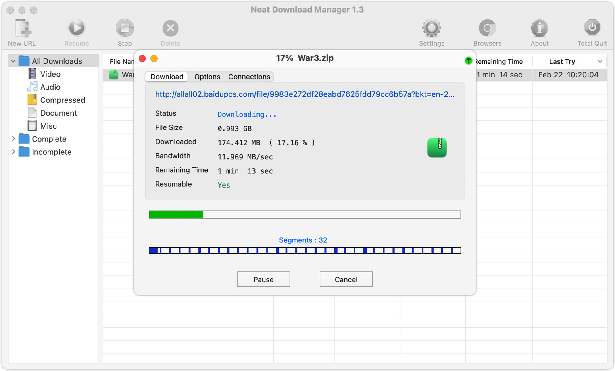Click the War3.zip row file icon in list
The image size is (615, 371).
114,75
